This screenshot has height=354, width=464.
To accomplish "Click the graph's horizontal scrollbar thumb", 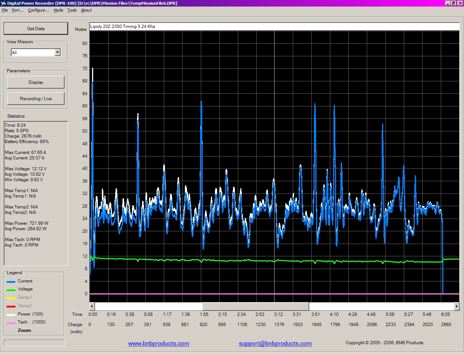I will (x=256, y=306).
